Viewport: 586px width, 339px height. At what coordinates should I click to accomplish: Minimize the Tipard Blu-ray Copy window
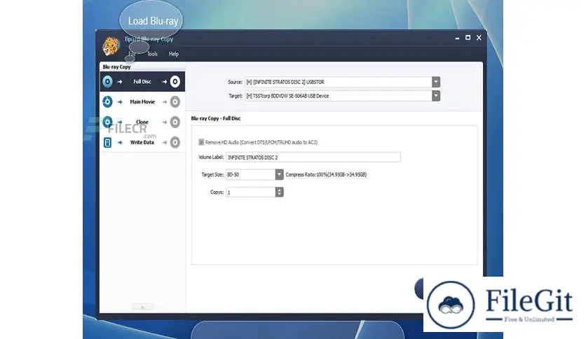coord(457,38)
